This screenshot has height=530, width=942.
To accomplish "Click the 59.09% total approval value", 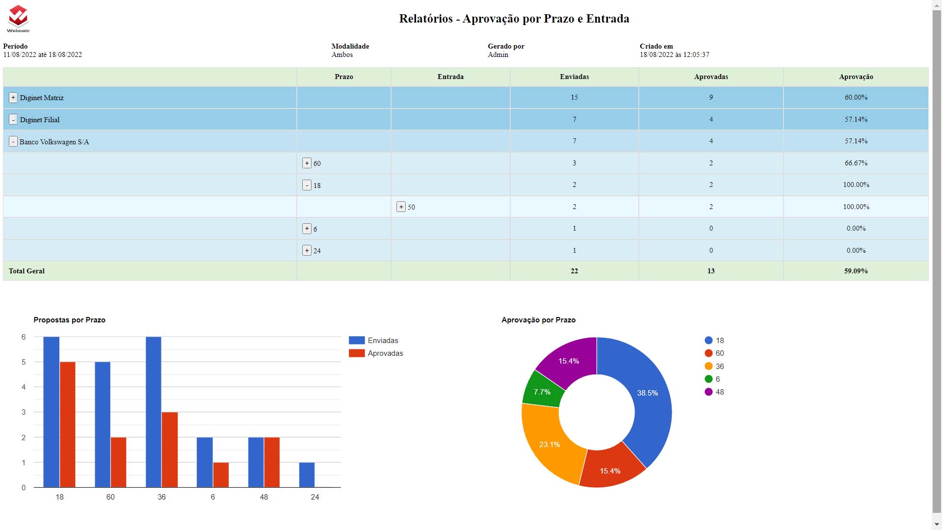I will [856, 271].
